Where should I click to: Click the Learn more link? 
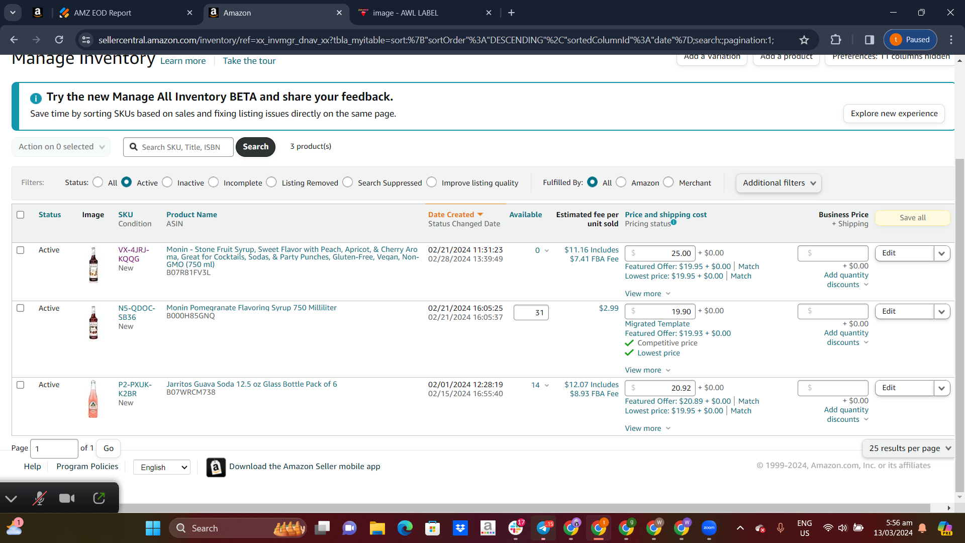pyautogui.click(x=183, y=61)
